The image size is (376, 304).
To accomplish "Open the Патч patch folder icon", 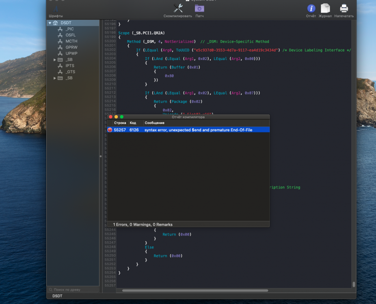I will point(199,9).
